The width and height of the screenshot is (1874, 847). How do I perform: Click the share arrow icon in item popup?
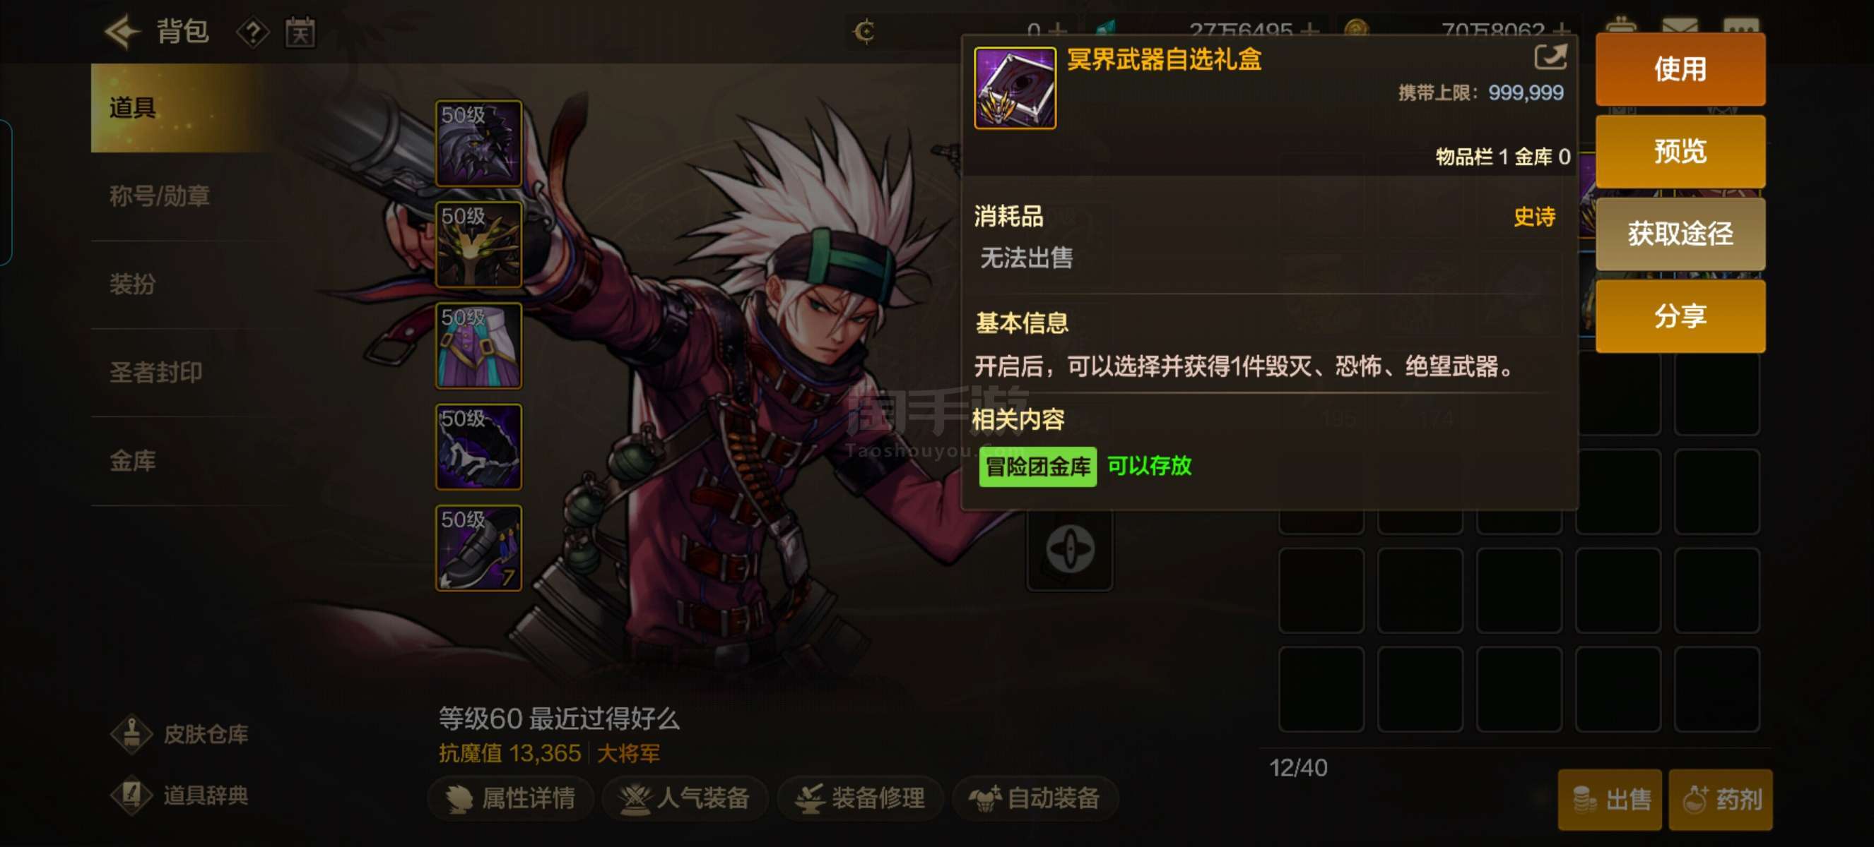(x=1550, y=56)
